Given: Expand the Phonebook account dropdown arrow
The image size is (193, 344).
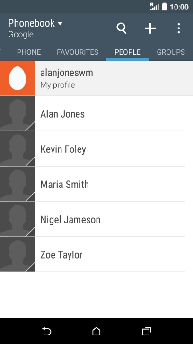Looking at the screenshot, I should [x=60, y=23].
